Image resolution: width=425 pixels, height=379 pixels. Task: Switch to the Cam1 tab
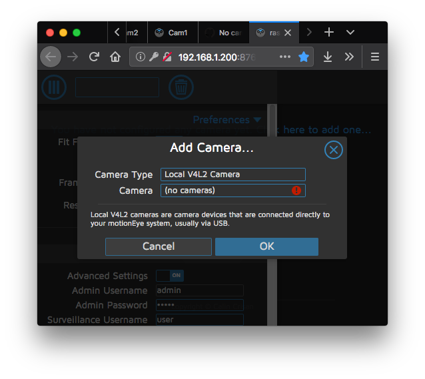(x=173, y=33)
